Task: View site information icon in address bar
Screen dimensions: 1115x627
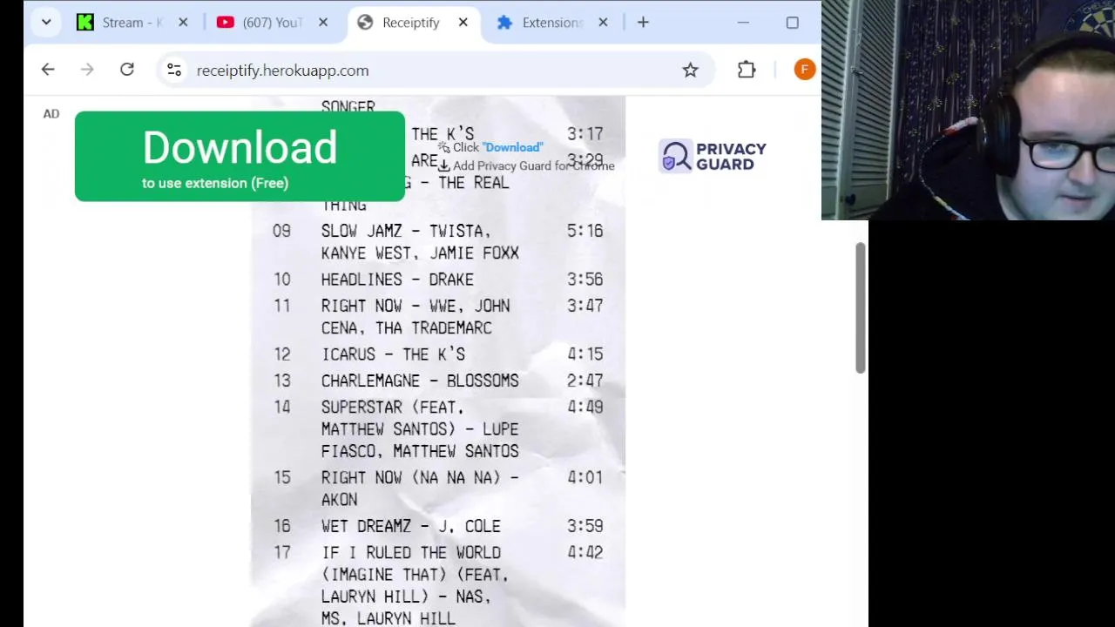Action: tap(174, 71)
